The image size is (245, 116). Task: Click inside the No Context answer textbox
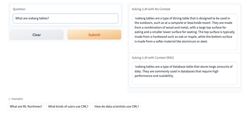click(x=185, y=32)
